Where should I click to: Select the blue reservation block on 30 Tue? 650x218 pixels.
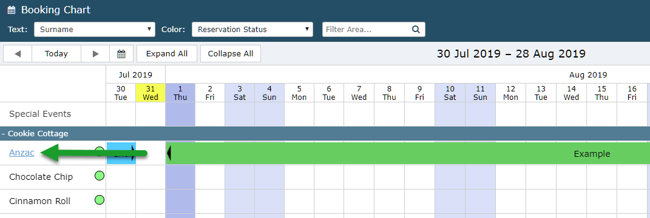coord(121,153)
